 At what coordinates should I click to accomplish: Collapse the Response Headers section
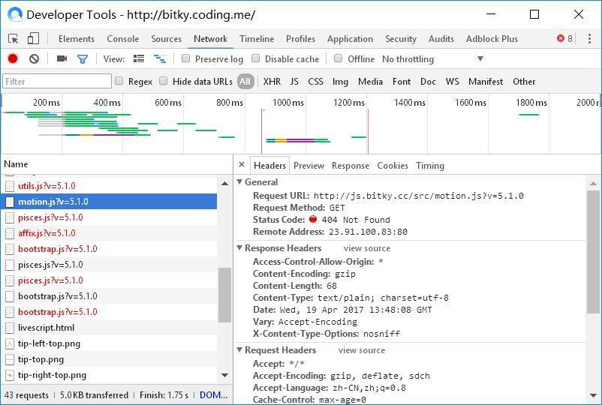click(239, 248)
